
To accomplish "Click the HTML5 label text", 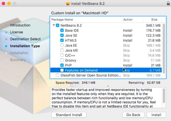I will pyautogui.click(x=71, y=40).
